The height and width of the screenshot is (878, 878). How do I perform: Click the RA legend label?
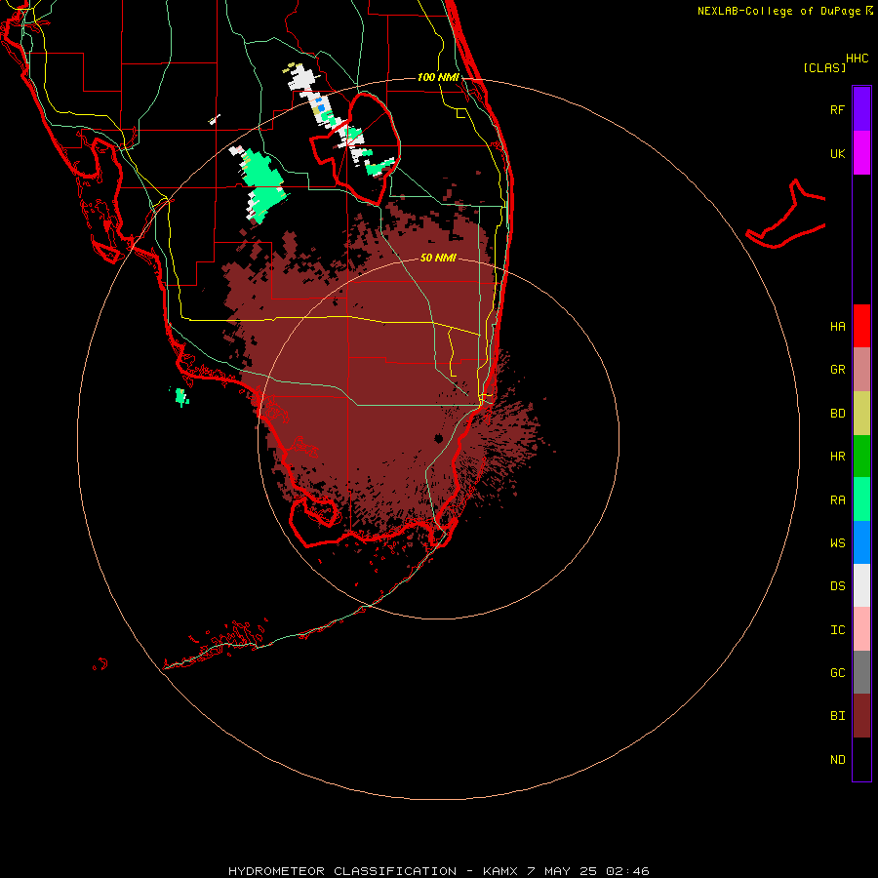point(837,499)
